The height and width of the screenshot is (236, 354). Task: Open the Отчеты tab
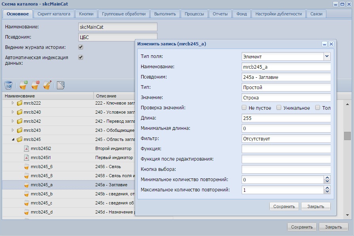pos(220,14)
